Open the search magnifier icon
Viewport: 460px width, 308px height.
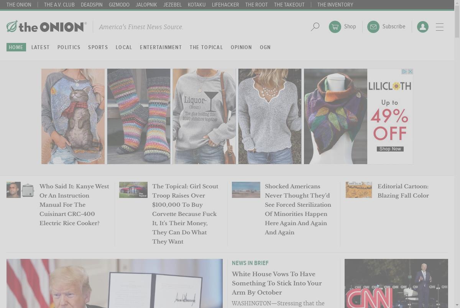click(x=315, y=27)
